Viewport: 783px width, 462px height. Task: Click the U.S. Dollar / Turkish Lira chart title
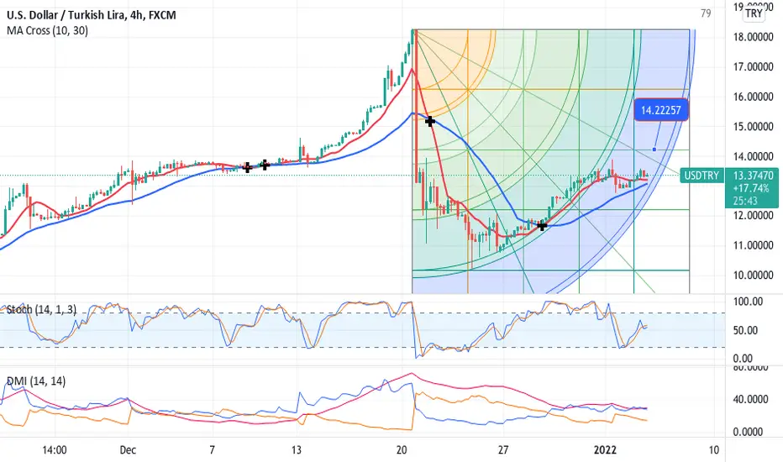[x=92, y=15]
